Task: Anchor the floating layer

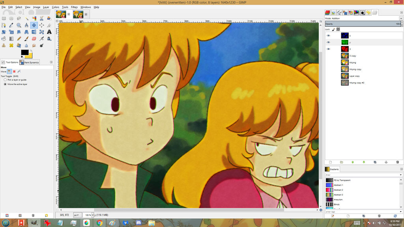Action: point(386,162)
